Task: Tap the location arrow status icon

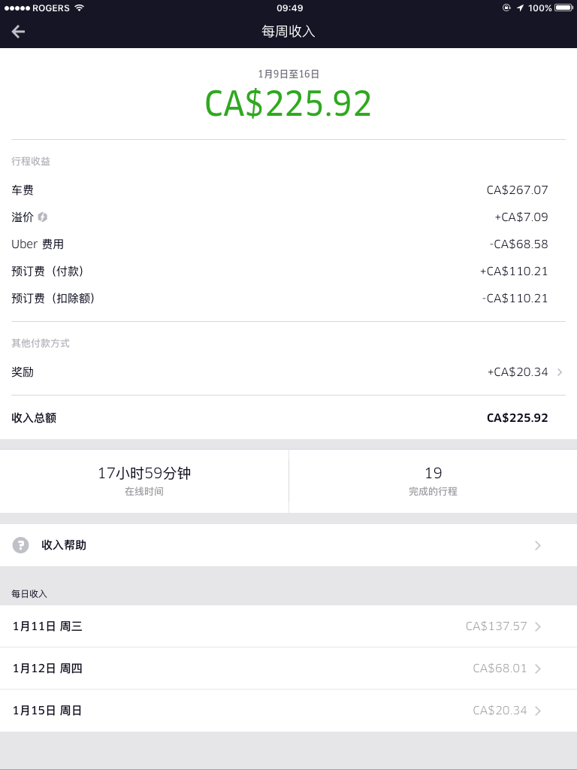Action: 520,8
